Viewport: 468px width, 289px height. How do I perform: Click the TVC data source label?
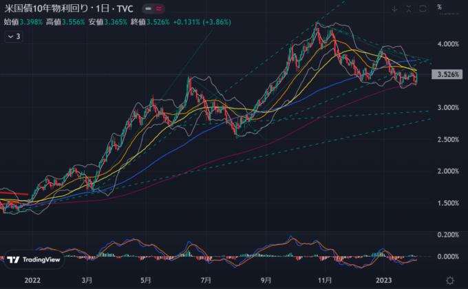pyautogui.click(x=124, y=10)
